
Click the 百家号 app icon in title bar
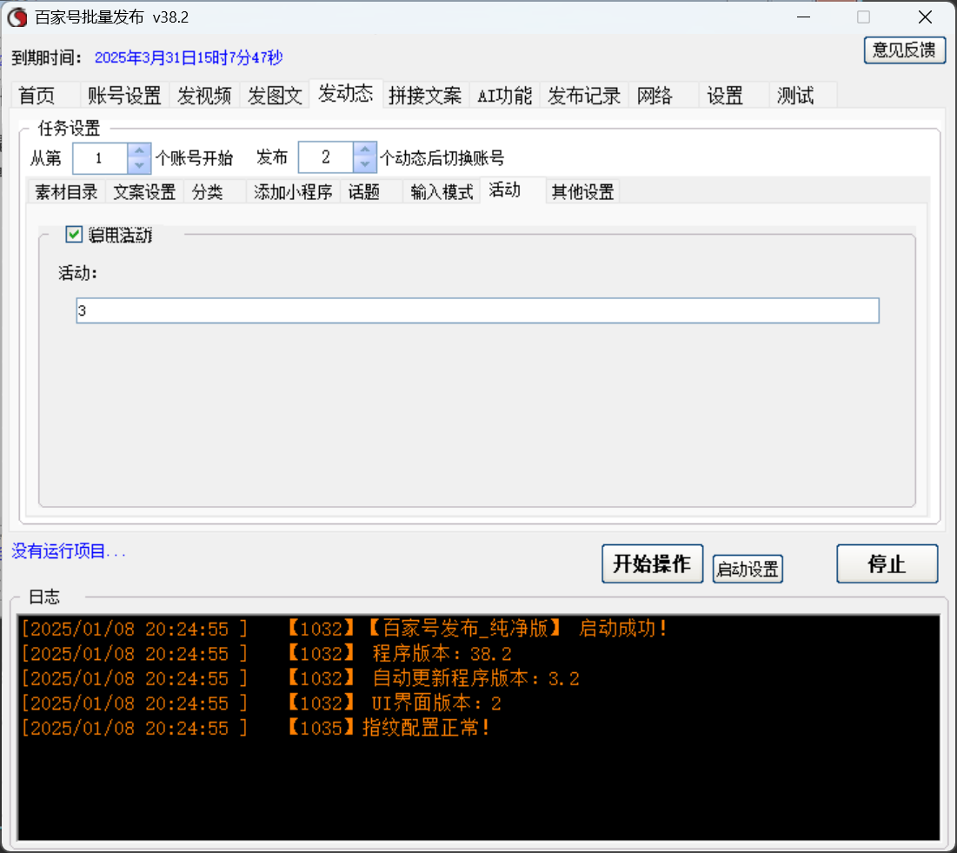coord(17,17)
